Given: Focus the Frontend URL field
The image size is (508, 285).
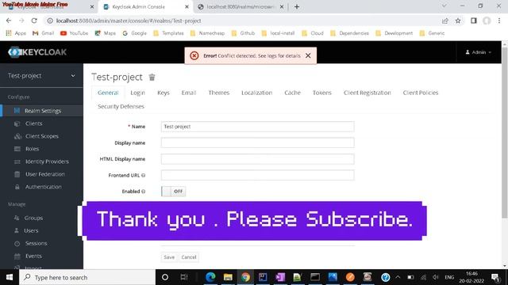Looking at the screenshot, I should 257,175.
